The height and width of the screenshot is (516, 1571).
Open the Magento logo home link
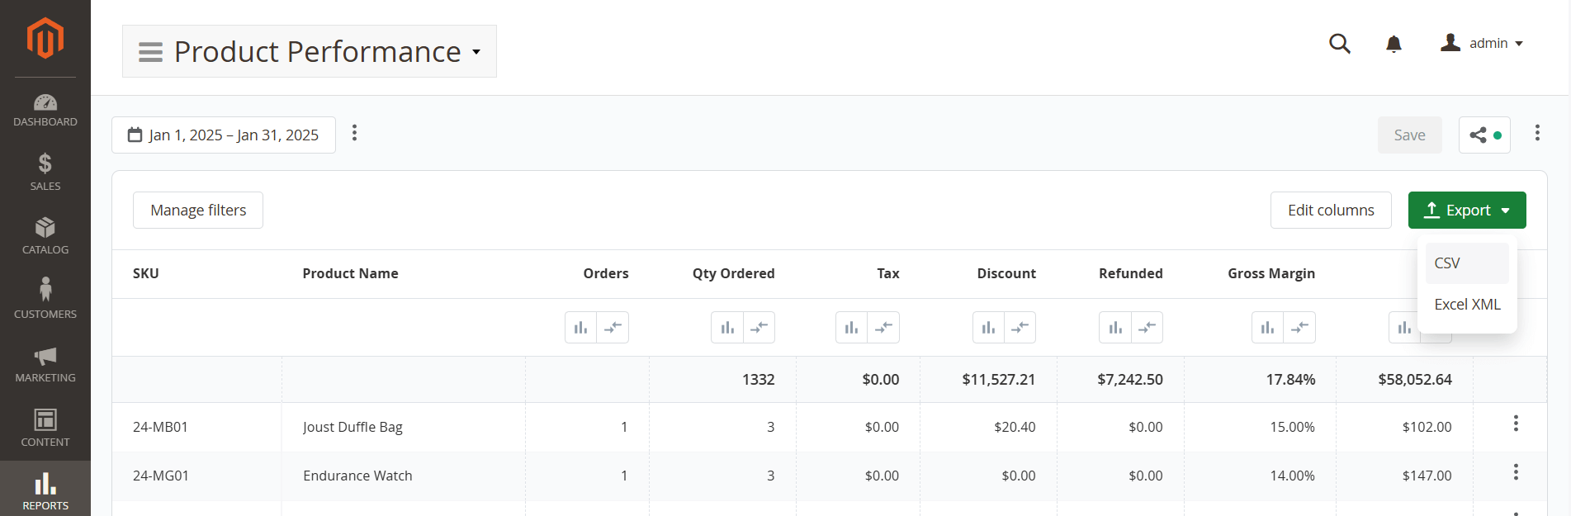coord(45,38)
